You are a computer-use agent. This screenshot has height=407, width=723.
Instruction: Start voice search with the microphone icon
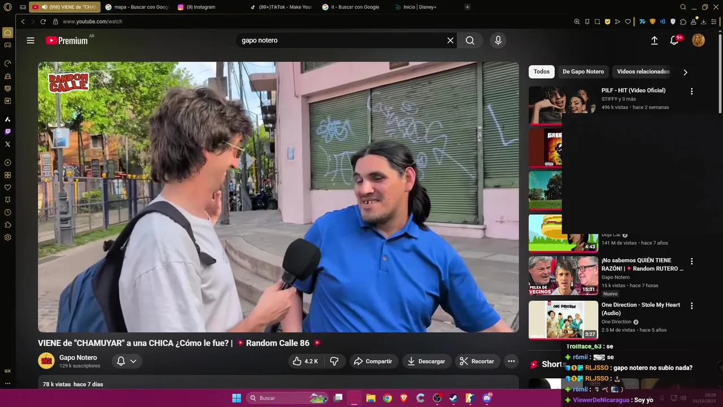498,41
